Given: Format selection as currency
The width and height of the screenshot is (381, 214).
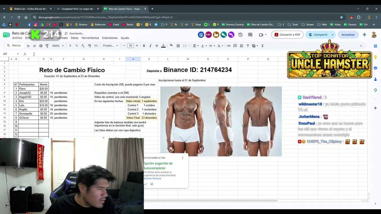Looking at the screenshot, I should point(70,46).
